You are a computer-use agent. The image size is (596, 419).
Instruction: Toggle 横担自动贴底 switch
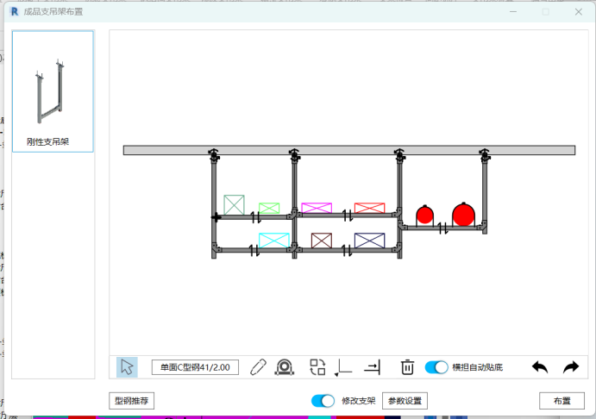point(436,367)
